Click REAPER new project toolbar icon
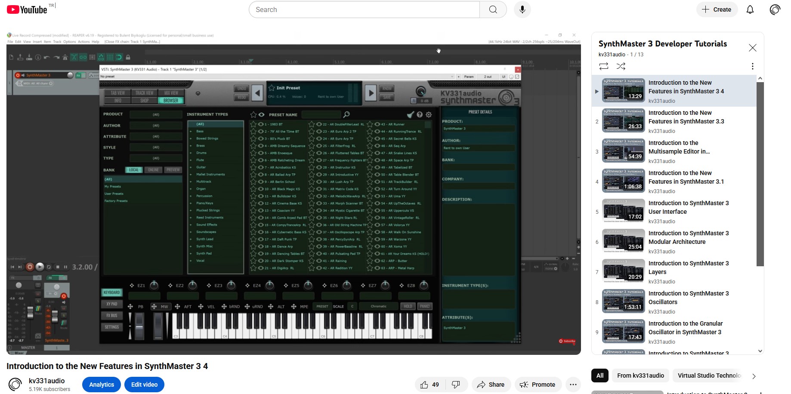Screen dimensions: 791x394 tap(11, 57)
